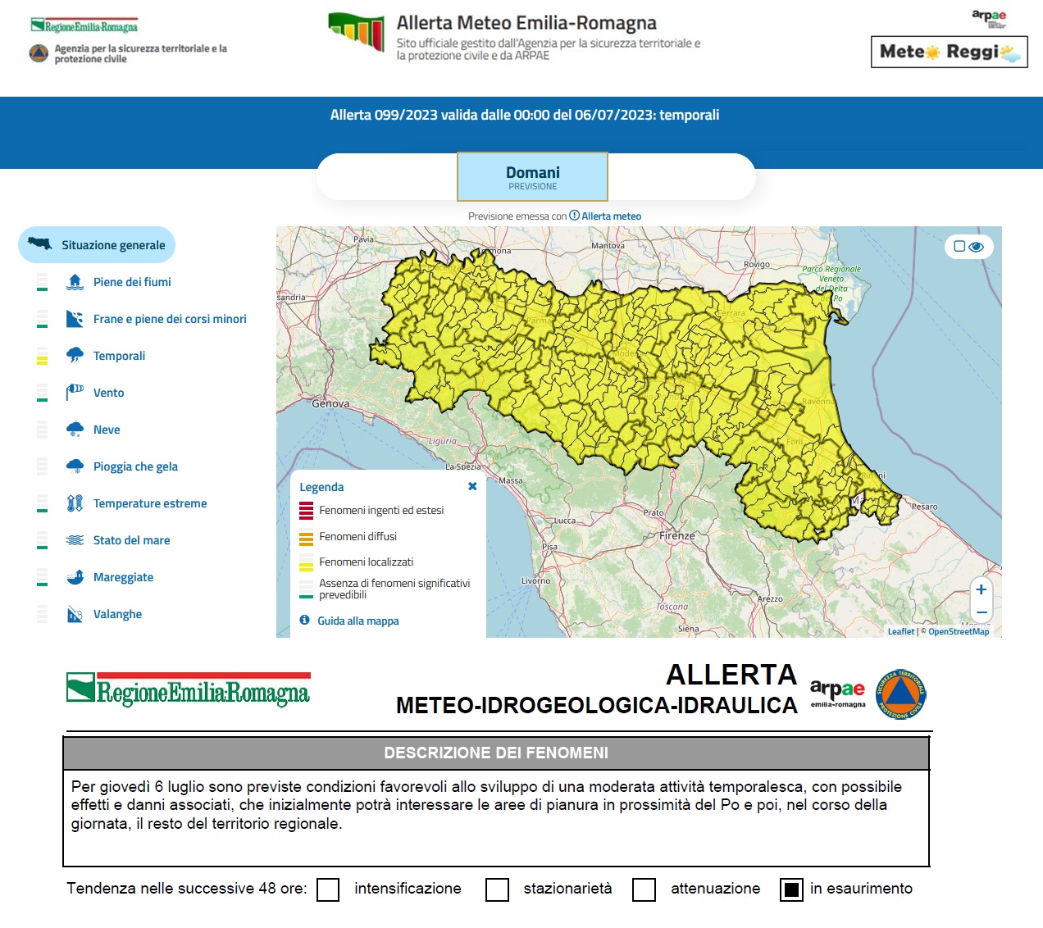Click the Valanghe avalanche icon
The height and width of the screenshot is (928, 1043).
pyautogui.click(x=75, y=614)
